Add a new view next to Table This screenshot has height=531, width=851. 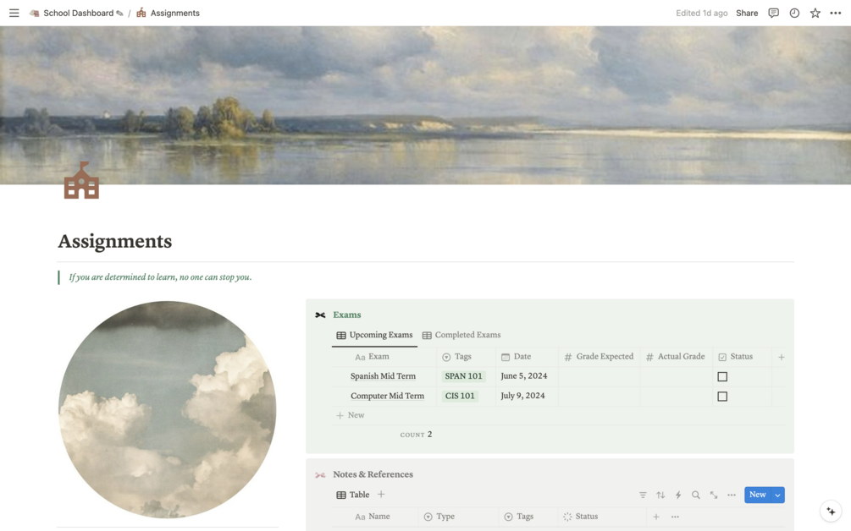click(381, 494)
